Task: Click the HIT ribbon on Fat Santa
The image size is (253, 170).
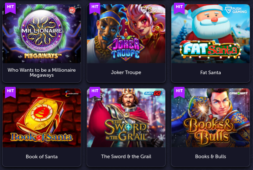Action: point(179,8)
